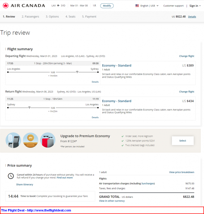Image resolution: width=204 pixels, height=214 pixels.
Task: Click the Aeroplan pts coins illustration
Action: coord(30,140)
